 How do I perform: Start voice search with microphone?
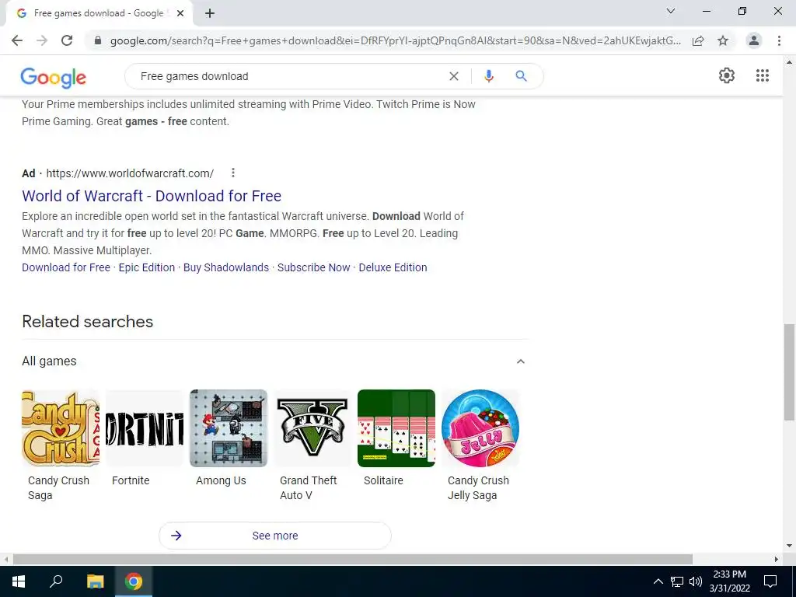pos(488,76)
